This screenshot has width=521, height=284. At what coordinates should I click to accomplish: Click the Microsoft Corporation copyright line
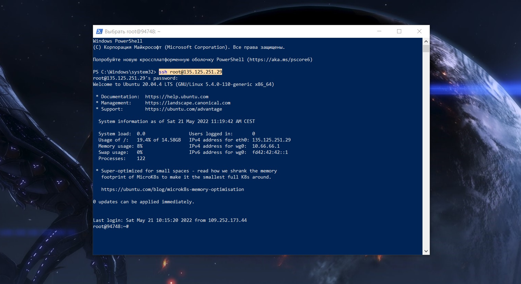[x=189, y=47]
